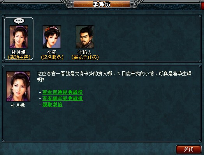The width and height of the screenshot is (204, 155).
Task: Select the 杜月娥 portrait in the NPC row
Action: pos(19,37)
